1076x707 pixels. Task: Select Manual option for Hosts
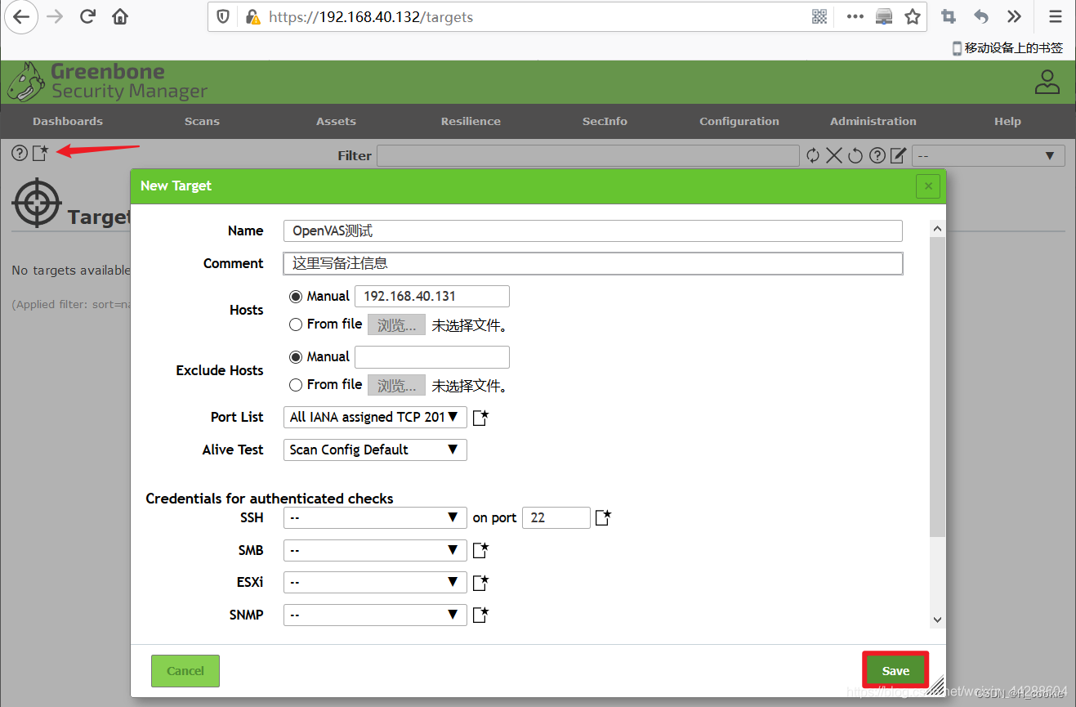coord(296,296)
